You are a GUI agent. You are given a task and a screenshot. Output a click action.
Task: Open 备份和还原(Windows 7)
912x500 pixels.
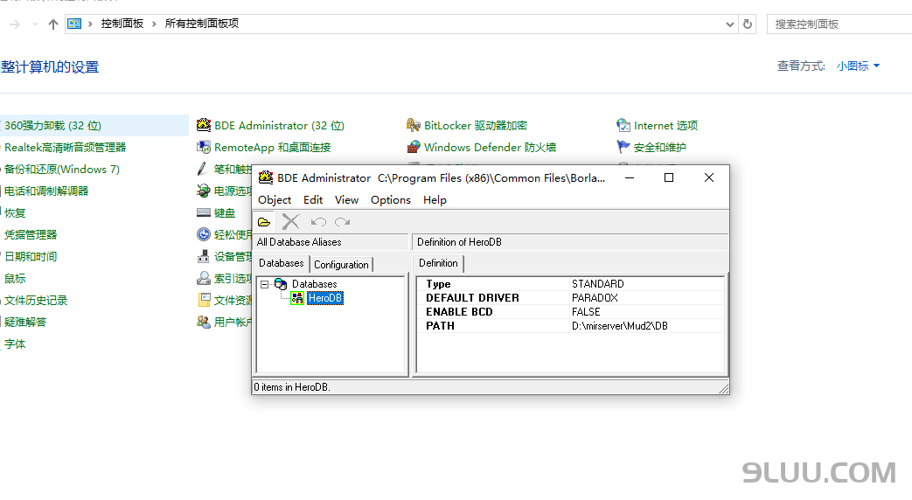coord(62,170)
